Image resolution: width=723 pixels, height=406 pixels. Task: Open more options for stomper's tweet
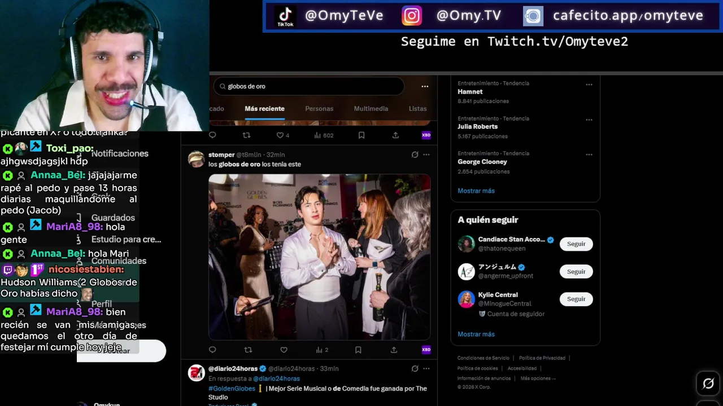426,155
